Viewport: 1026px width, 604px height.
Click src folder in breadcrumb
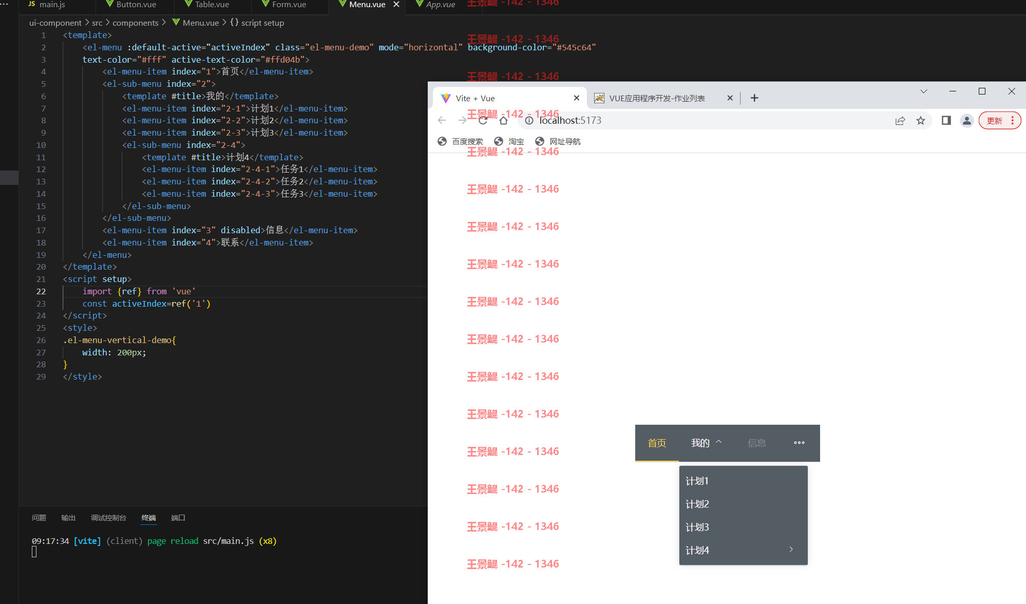click(x=97, y=23)
